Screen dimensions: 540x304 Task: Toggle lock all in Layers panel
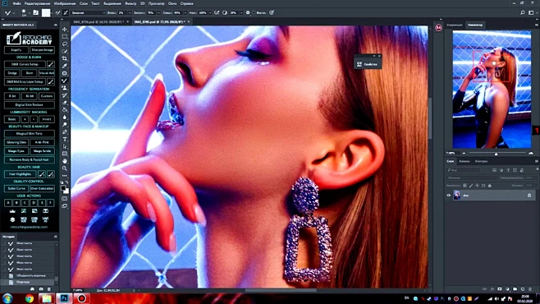489,186
